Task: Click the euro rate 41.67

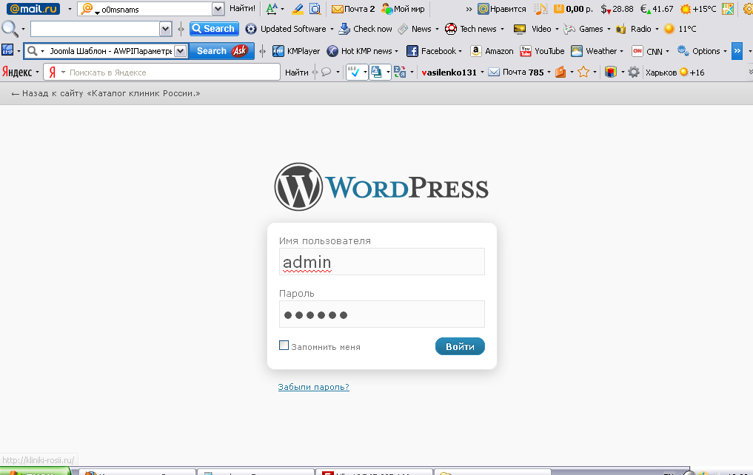Action: (657, 9)
